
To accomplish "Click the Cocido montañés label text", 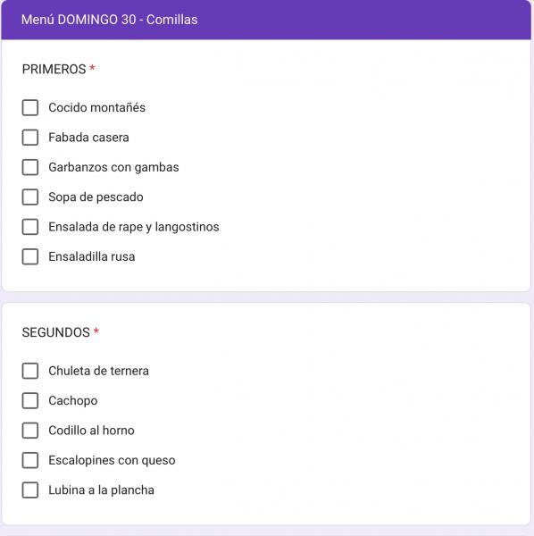I will (96, 108).
